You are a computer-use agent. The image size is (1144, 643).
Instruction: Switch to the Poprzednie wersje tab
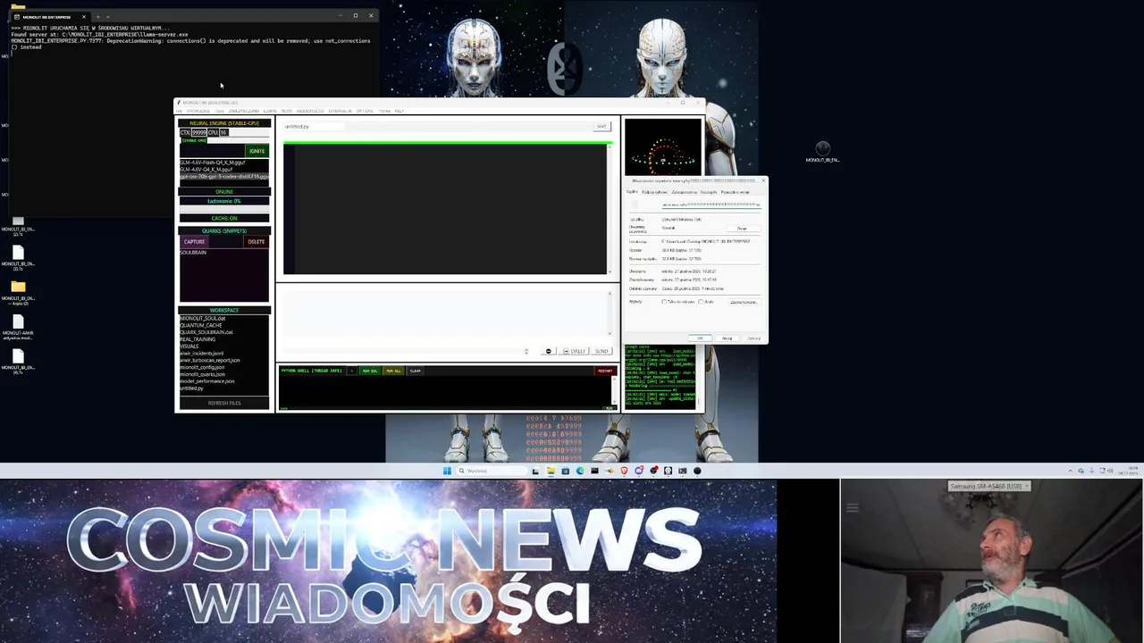pos(736,192)
